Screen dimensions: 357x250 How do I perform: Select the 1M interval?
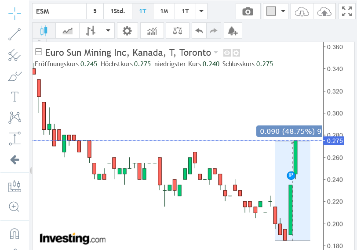click(x=164, y=11)
